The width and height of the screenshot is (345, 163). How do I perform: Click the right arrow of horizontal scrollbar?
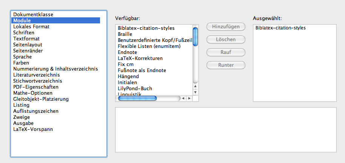click(189, 98)
